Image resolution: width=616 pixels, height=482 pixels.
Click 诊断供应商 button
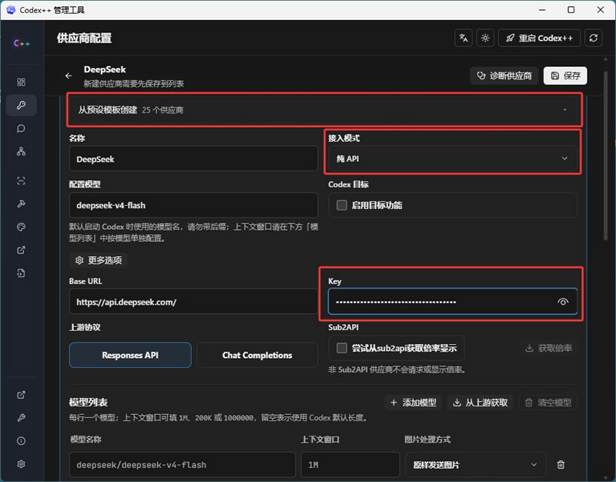tap(504, 76)
